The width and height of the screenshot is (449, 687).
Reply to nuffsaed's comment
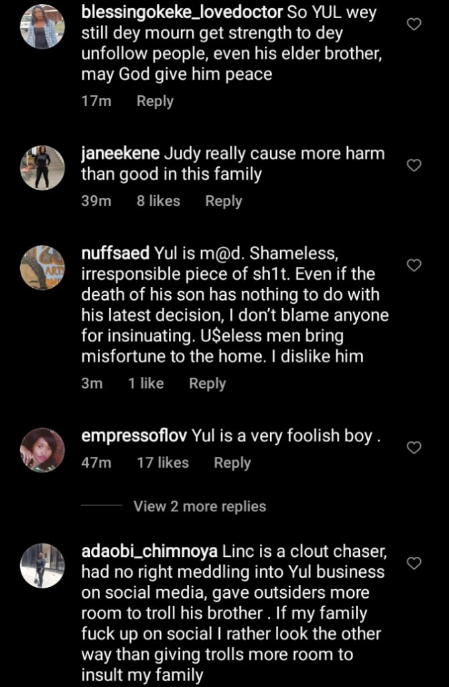point(208,383)
